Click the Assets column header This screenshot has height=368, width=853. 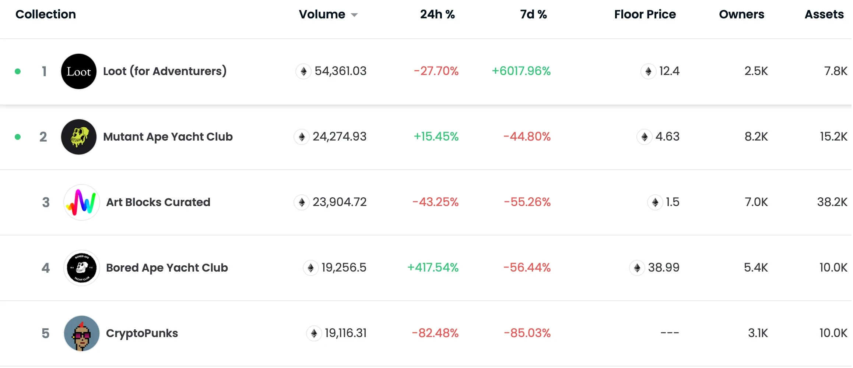click(x=824, y=14)
